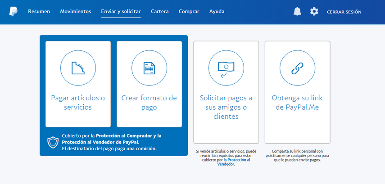Click the PayPal logo icon

click(13, 12)
